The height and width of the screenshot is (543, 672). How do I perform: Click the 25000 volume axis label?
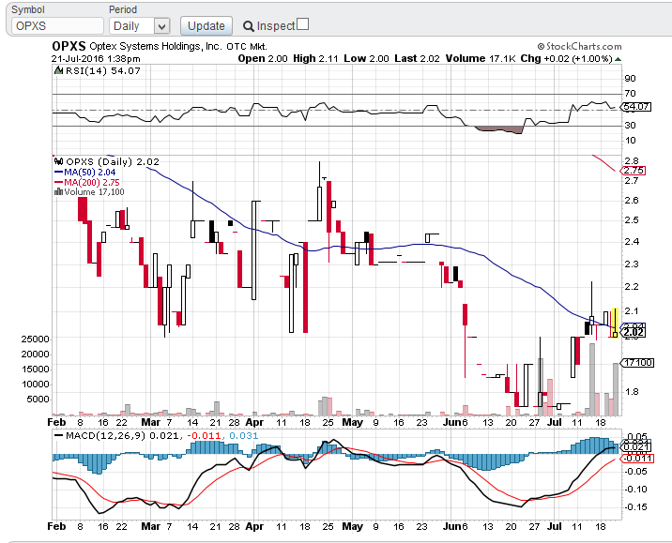(36, 339)
